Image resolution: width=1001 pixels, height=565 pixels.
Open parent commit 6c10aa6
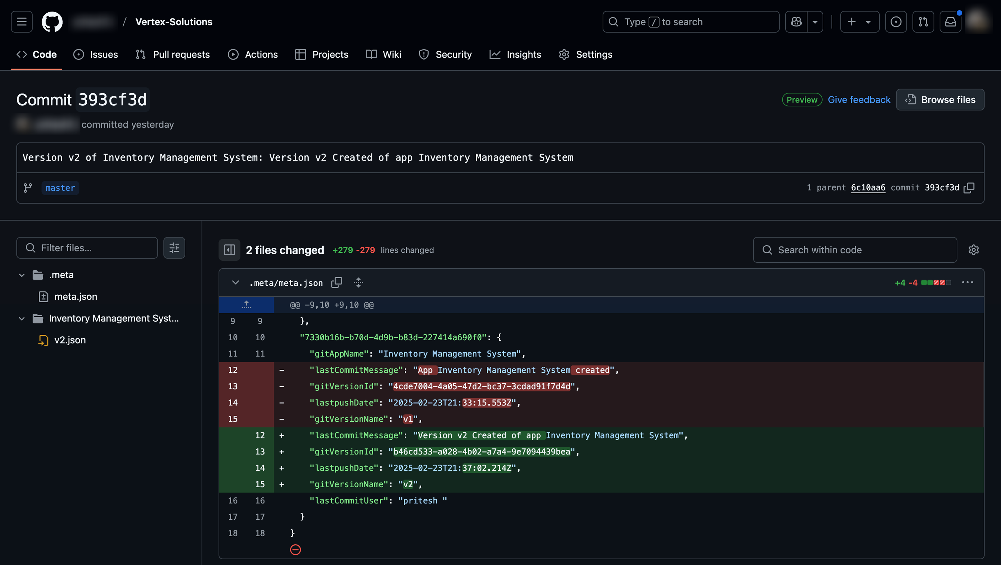pyautogui.click(x=868, y=188)
